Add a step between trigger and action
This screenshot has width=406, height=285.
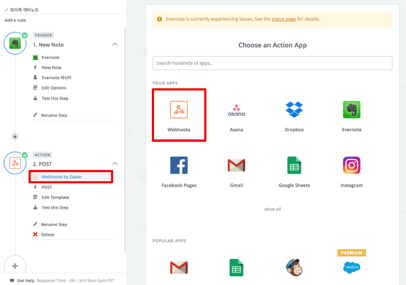coord(15,137)
